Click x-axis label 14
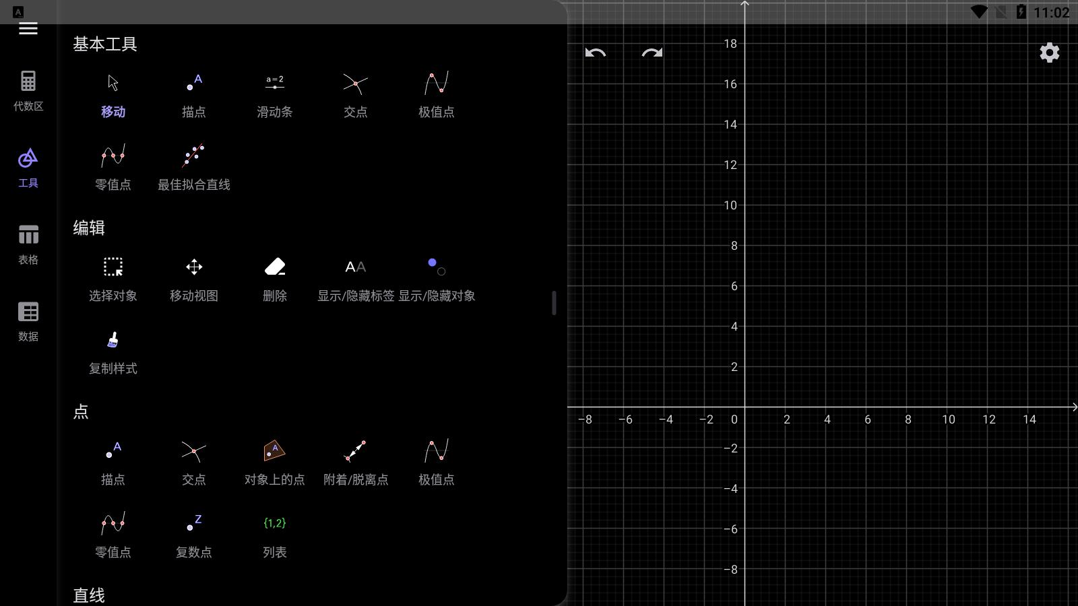The image size is (1078, 606). (1029, 419)
